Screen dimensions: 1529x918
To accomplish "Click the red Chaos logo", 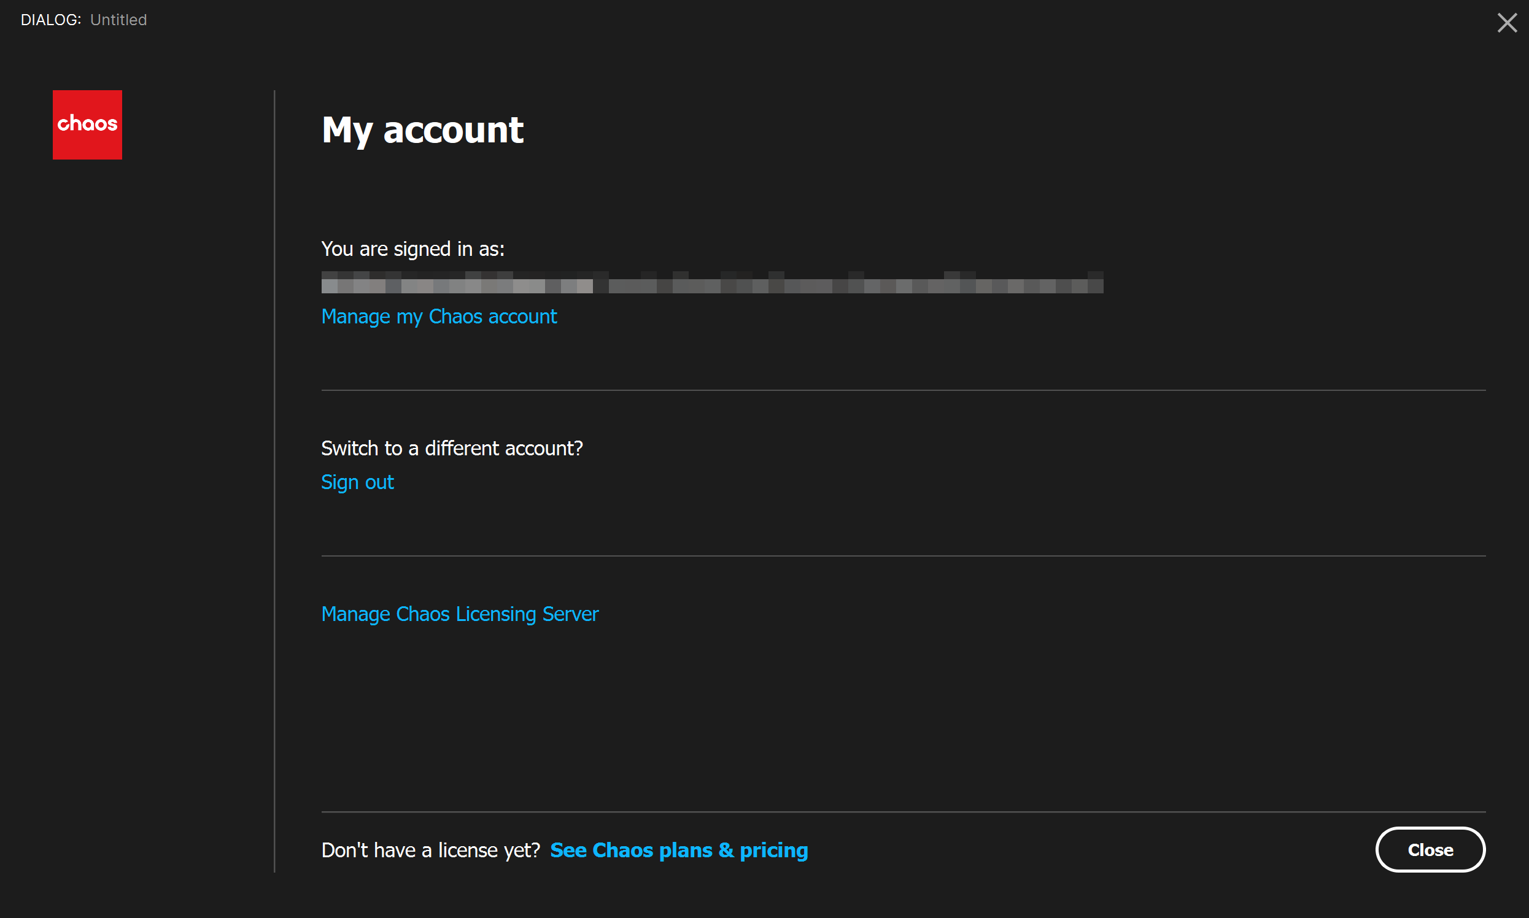I will click(87, 125).
